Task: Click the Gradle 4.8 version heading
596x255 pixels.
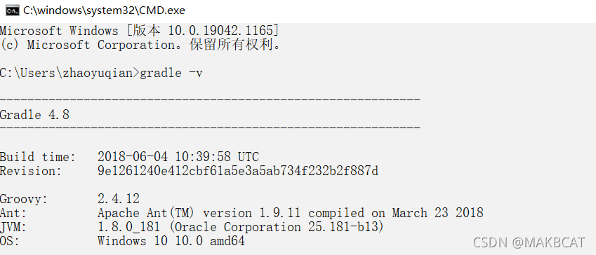Action: pyautogui.click(x=34, y=115)
